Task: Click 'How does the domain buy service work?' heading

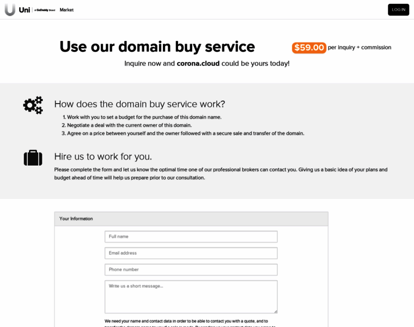Action: (139, 104)
